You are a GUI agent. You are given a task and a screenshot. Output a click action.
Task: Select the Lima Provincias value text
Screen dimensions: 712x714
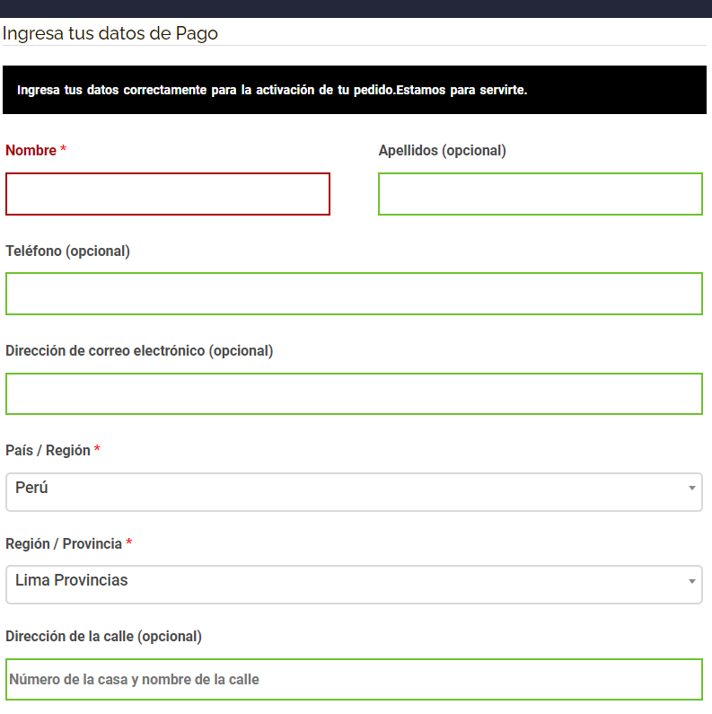[x=72, y=580]
